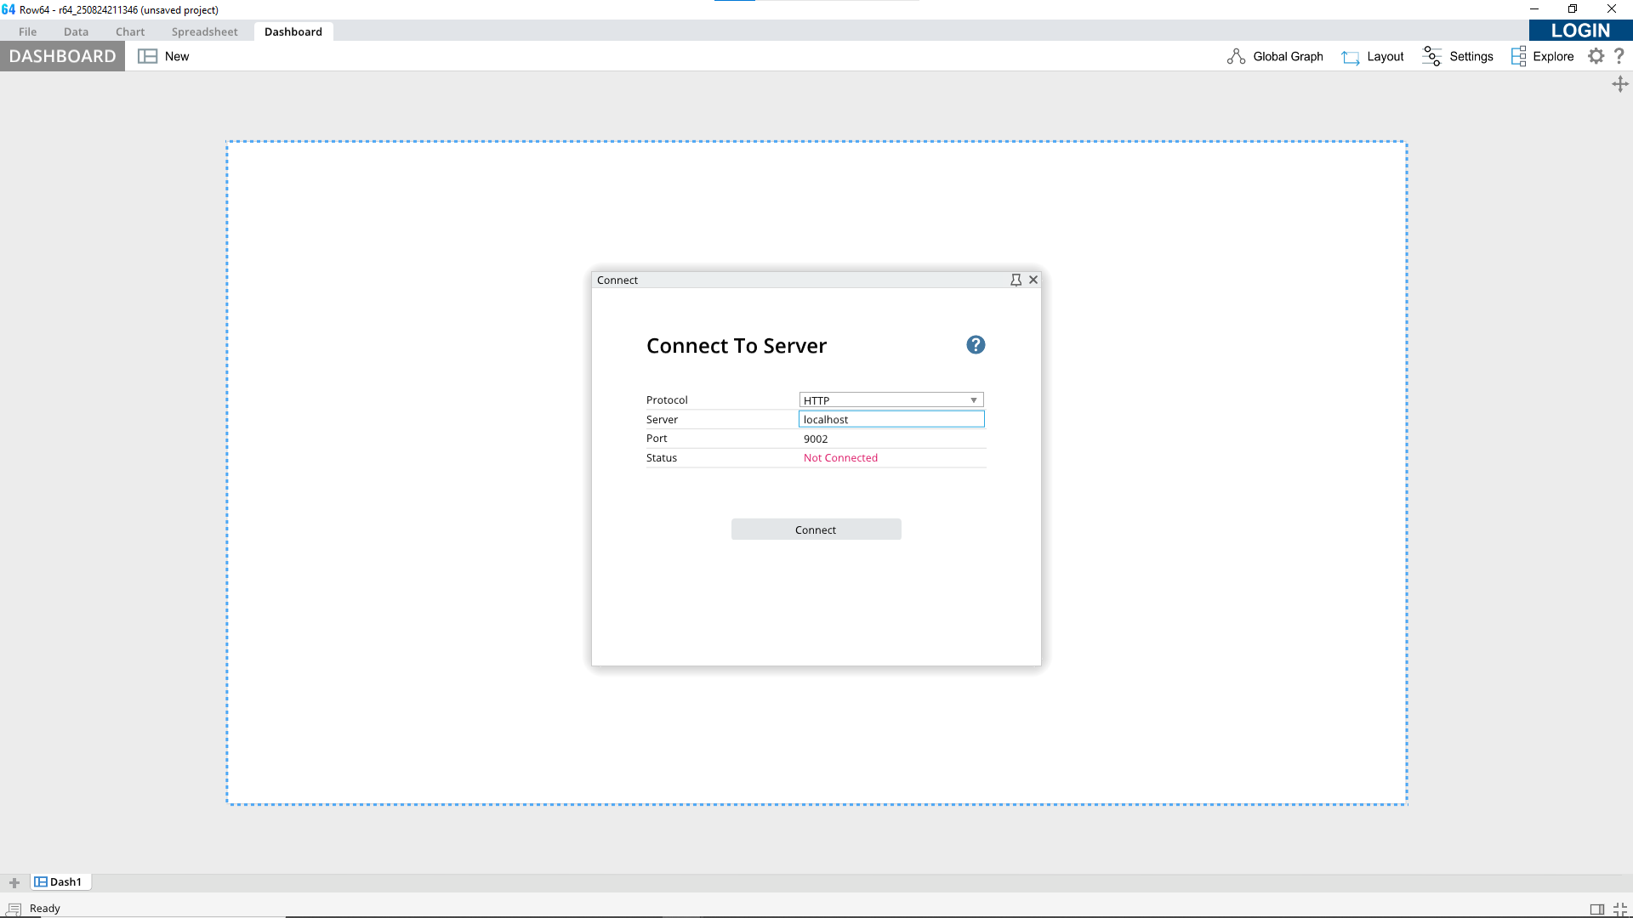1633x918 pixels.
Task: Click the blue help icon in dialog
Action: pyautogui.click(x=976, y=344)
